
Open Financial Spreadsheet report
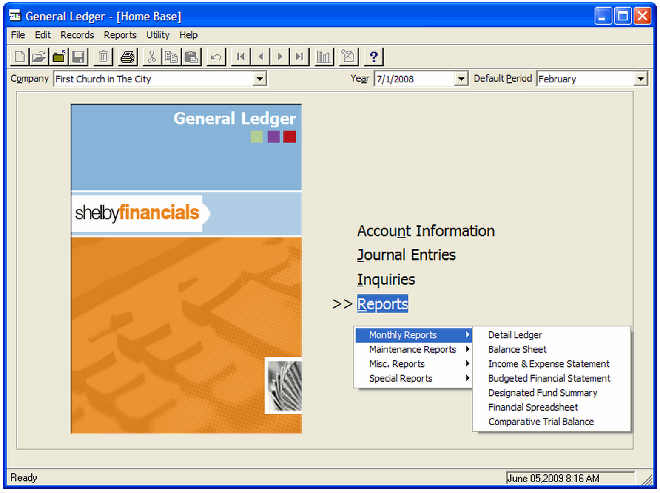click(533, 407)
